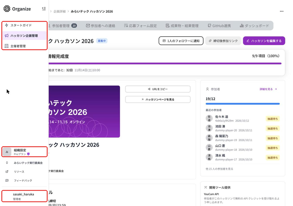Click the 9/9 項目（100%） text
Screen dimensions: 293x206
click(266, 56)
